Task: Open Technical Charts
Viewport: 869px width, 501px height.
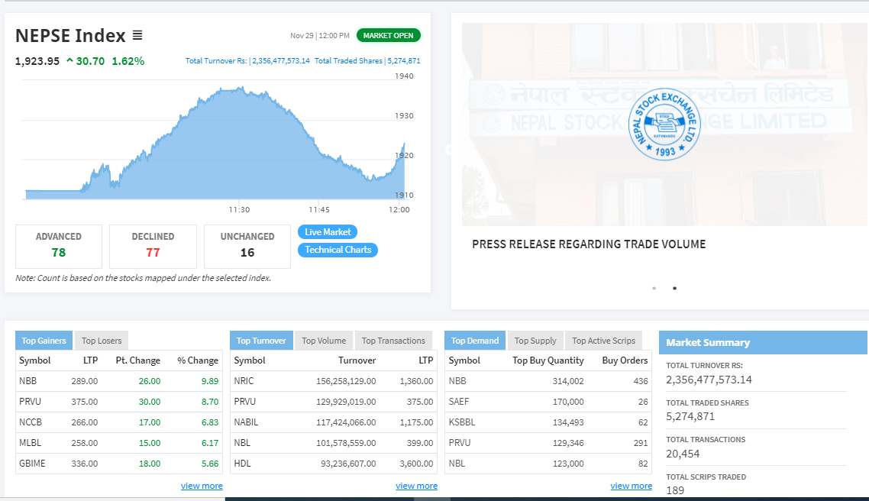Action: (x=338, y=250)
